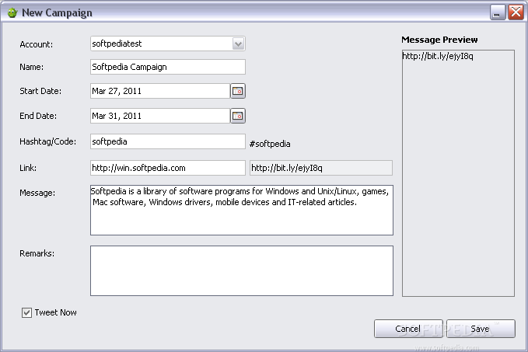The width and height of the screenshot is (528, 352).
Task: Click the app logo in the title bar
Action: click(12, 12)
